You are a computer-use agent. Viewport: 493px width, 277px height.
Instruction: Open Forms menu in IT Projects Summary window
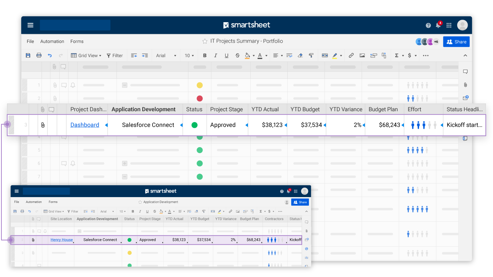77,41
